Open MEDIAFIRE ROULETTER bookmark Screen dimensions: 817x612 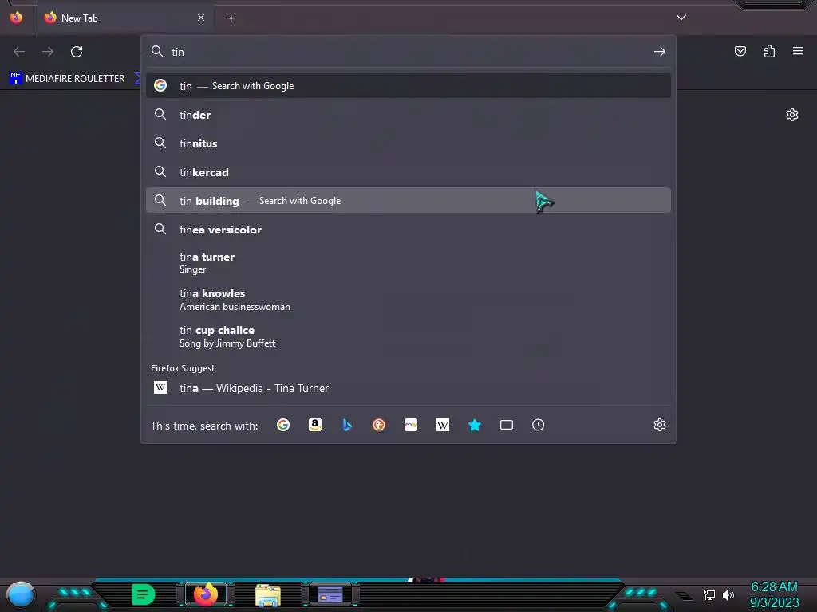point(67,79)
